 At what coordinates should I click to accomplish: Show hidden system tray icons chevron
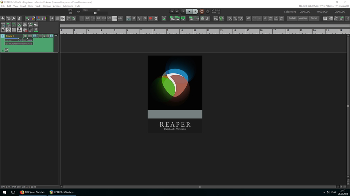tap(324, 192)
